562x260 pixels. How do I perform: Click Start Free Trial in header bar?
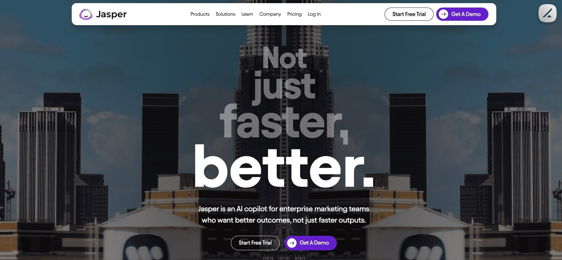point(409,14)
